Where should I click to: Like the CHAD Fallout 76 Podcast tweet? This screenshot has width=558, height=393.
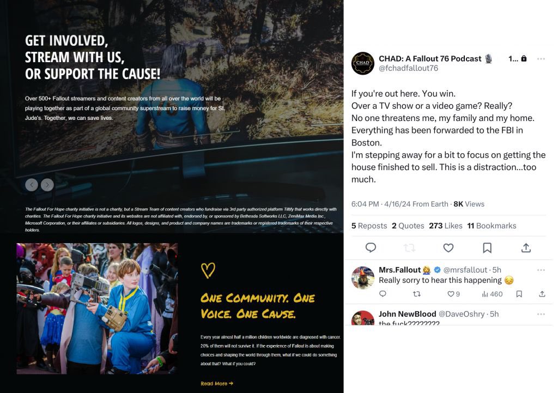click(x=448, y=248)
